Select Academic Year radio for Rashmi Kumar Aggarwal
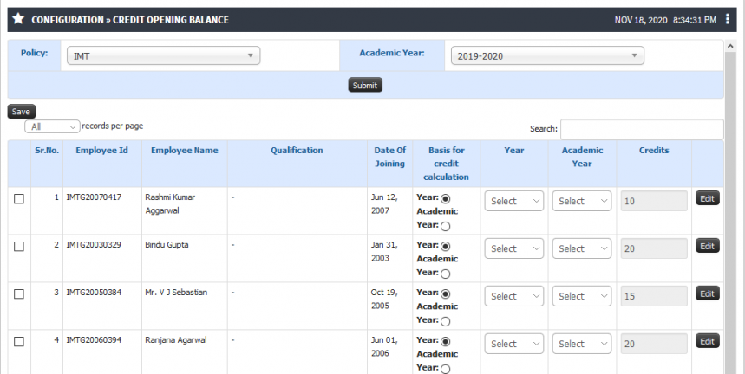This screenshot has height=374, width=745. click(445, 226)
